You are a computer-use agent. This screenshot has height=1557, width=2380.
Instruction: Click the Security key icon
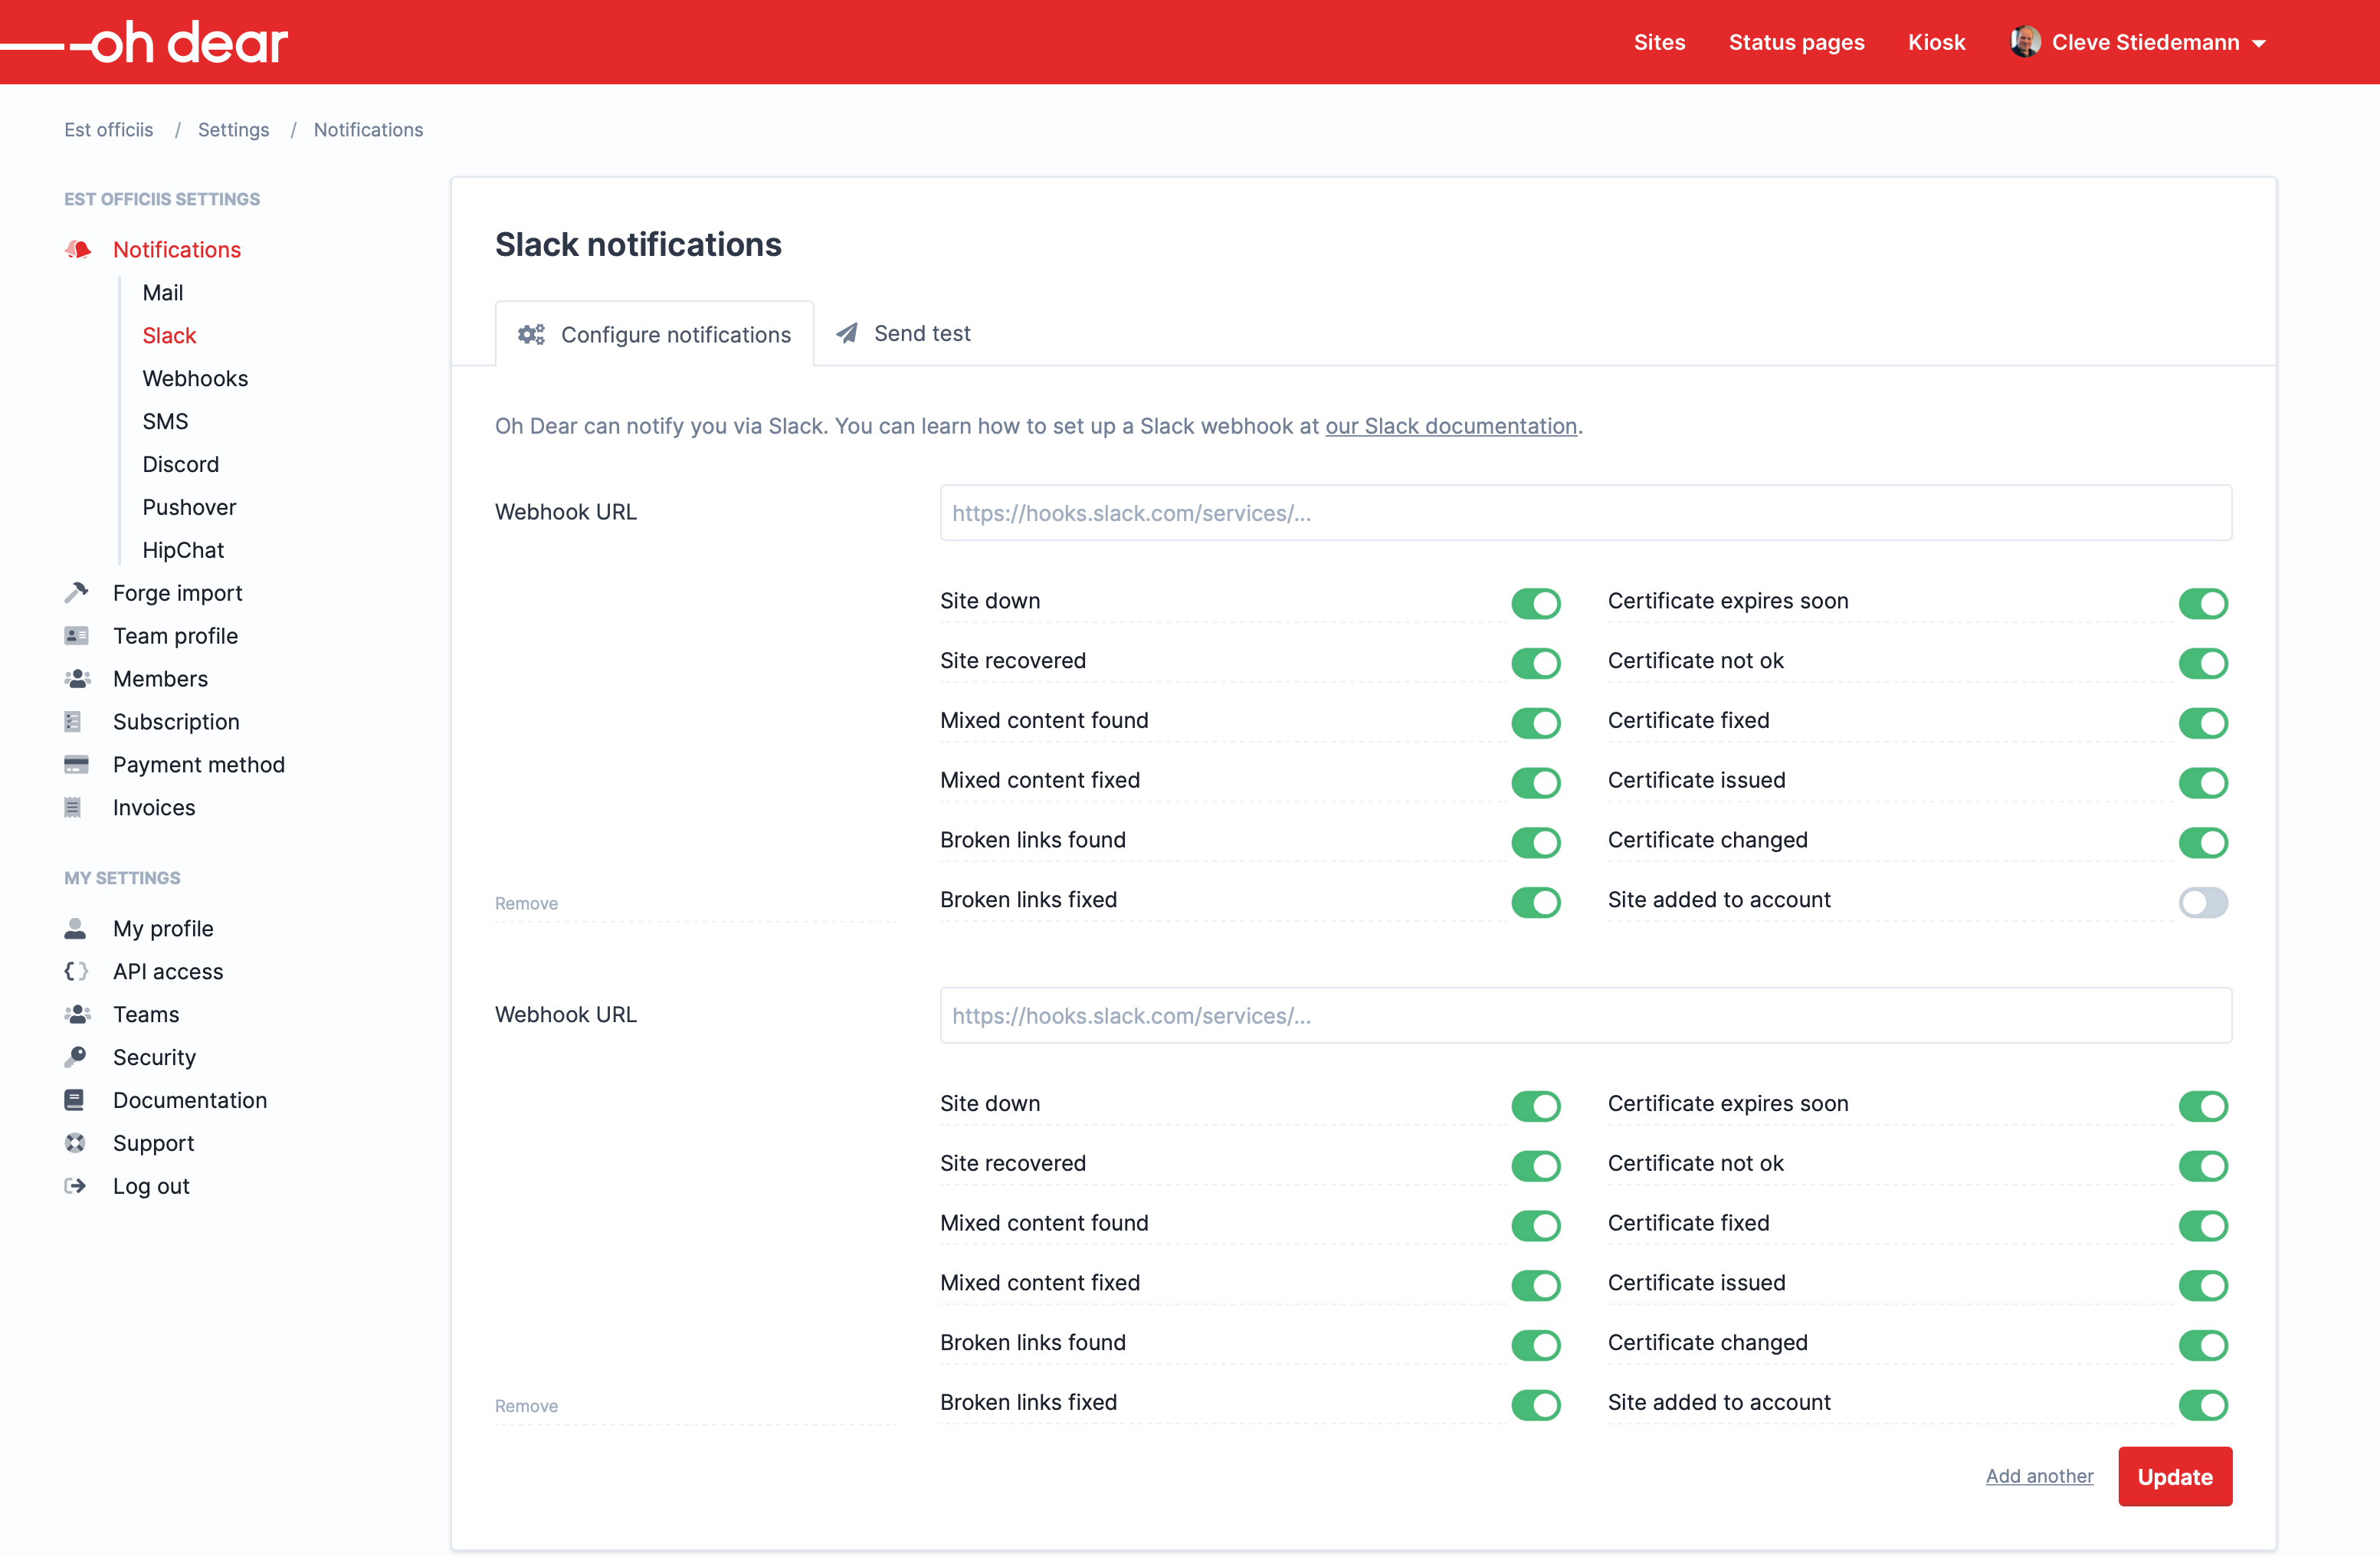76,1056
